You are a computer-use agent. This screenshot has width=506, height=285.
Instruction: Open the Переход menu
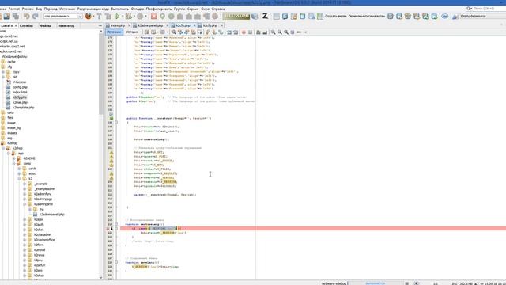(x=51, y=9)
